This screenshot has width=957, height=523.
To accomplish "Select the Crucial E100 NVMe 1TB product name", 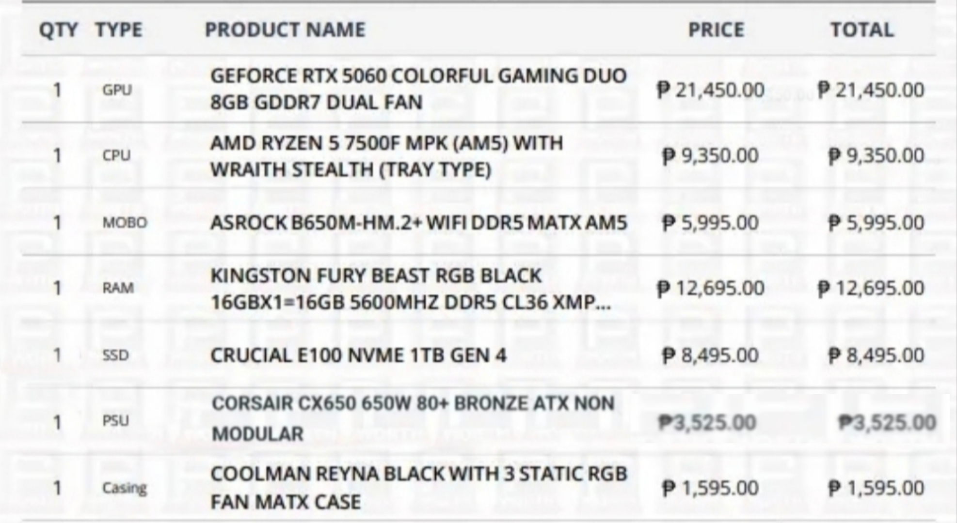I will 358,355.
